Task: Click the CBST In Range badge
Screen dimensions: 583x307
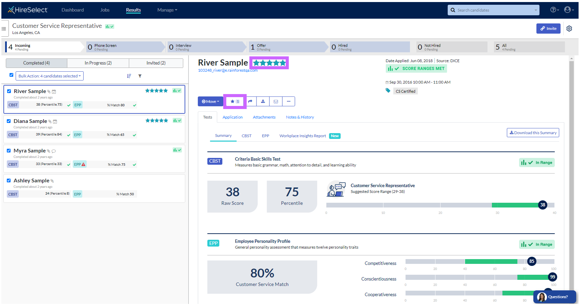Action: (x=537, y=163)
